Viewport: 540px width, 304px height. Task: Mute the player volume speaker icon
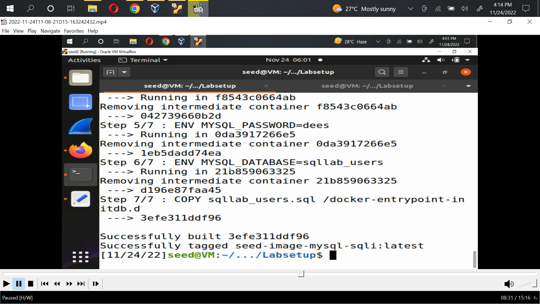click(x=508, y=284)
